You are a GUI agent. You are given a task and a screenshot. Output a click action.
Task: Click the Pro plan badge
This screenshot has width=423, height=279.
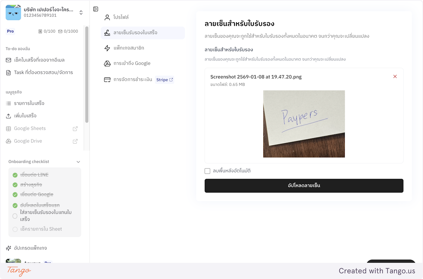[11, 31]
